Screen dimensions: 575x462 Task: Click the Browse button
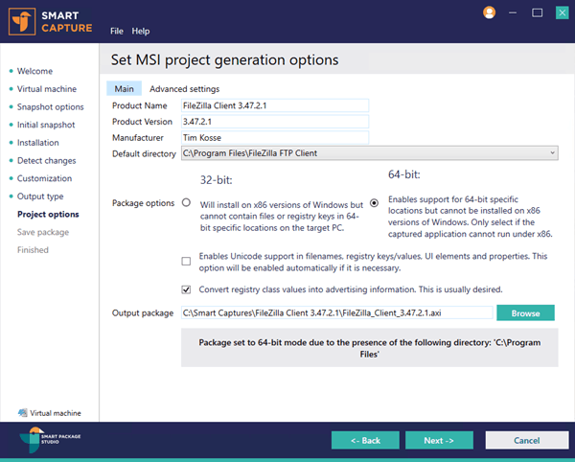(525, 313)
